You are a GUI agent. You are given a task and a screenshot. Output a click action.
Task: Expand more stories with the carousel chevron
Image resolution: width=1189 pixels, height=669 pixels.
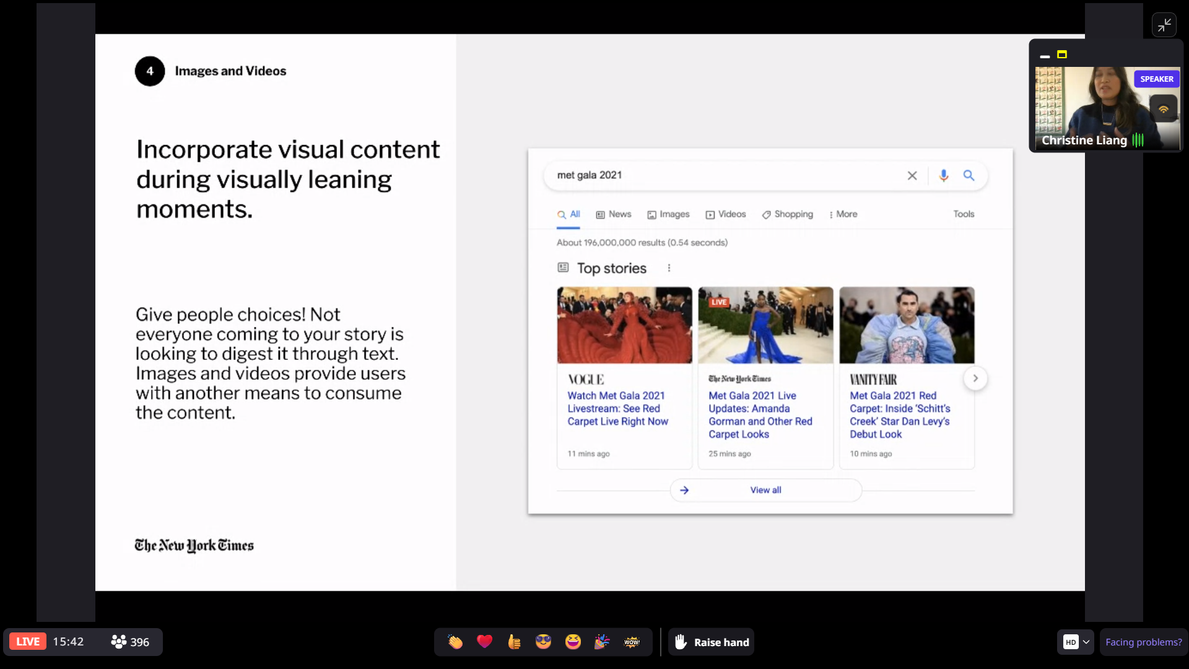click(975, 378)
